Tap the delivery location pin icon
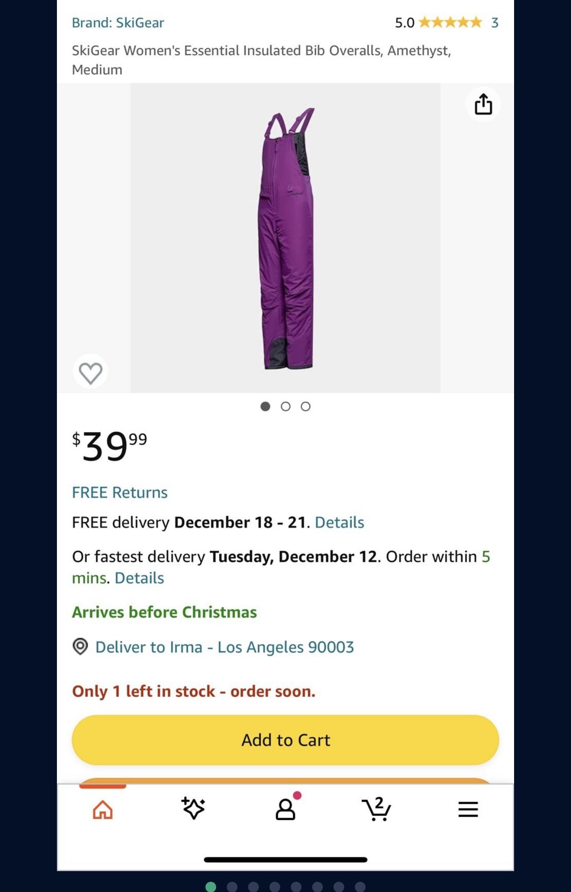The width and height of the screenshot is (571, 892). (x=80, y=647)
